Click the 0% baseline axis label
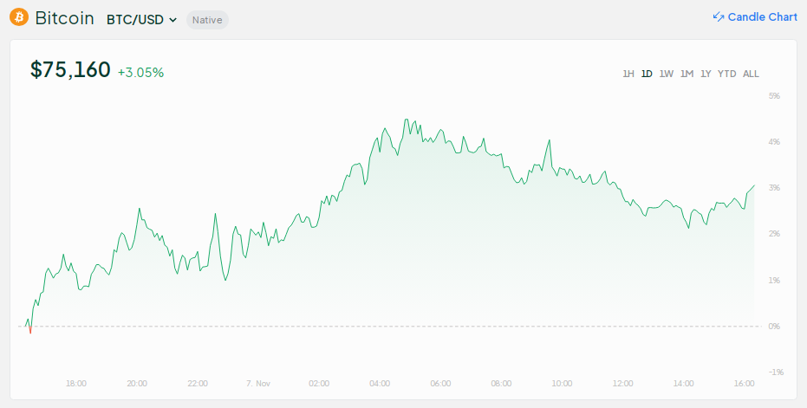 [774, 327]
